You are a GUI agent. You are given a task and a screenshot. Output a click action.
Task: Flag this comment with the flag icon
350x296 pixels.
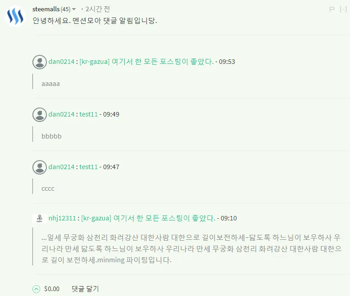pyautogui.click(x=332, y=9)
